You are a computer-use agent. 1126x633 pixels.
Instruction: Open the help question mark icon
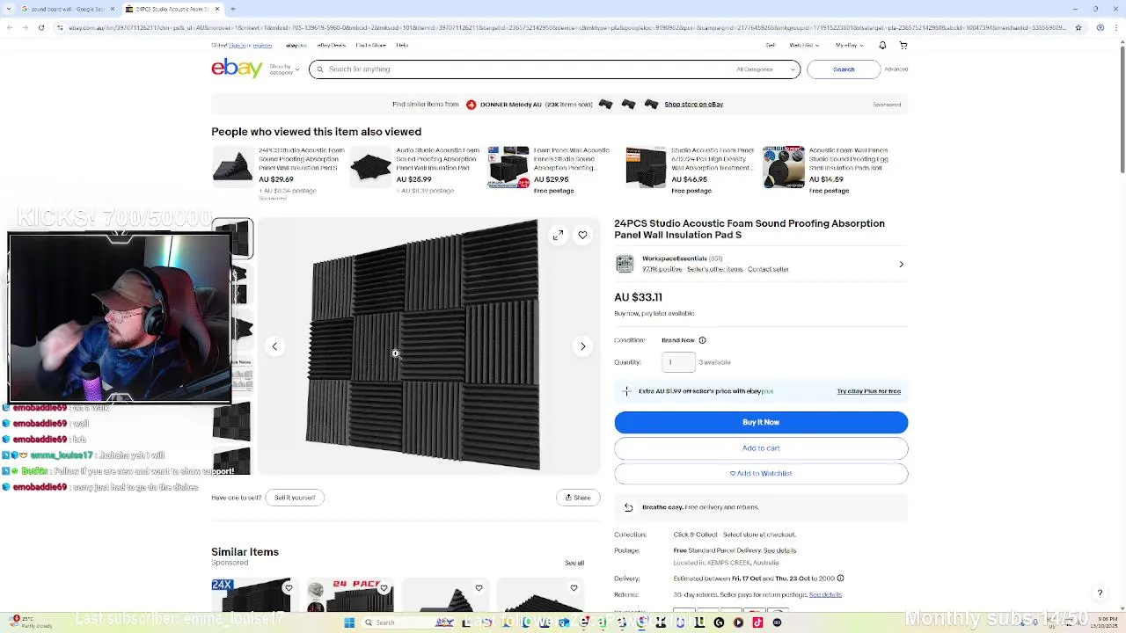(x=1100, y=593)
